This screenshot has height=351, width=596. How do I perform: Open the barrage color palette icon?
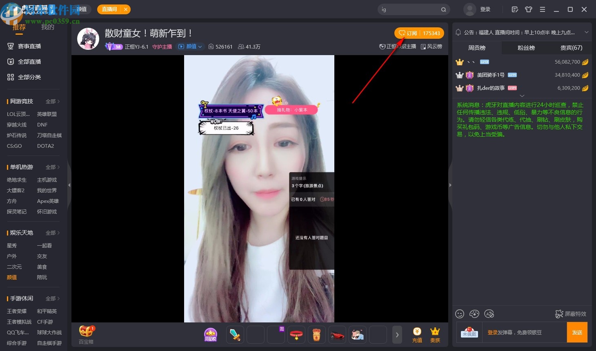click(474, 314)
